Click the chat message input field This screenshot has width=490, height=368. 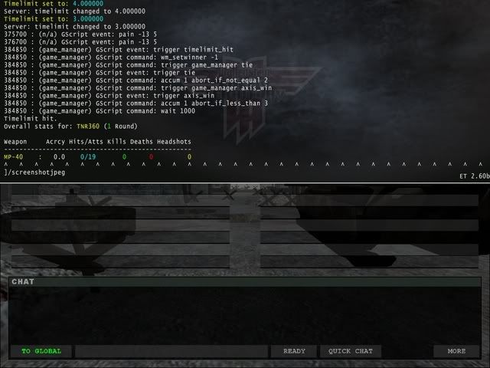pos(171,351)
